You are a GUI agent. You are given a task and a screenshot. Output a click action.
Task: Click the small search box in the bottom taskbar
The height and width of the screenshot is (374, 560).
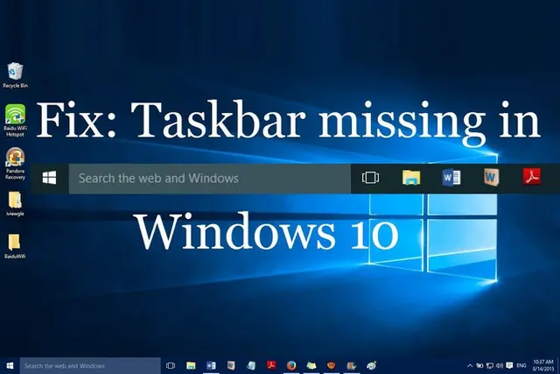90,365
